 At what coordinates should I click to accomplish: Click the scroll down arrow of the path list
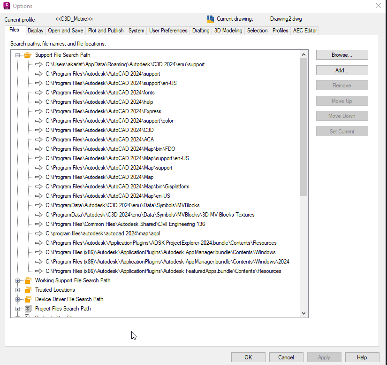tap(304, 313)
